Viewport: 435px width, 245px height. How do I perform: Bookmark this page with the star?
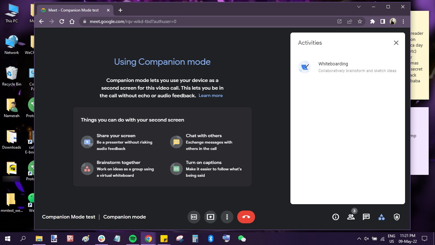(360, 21)
